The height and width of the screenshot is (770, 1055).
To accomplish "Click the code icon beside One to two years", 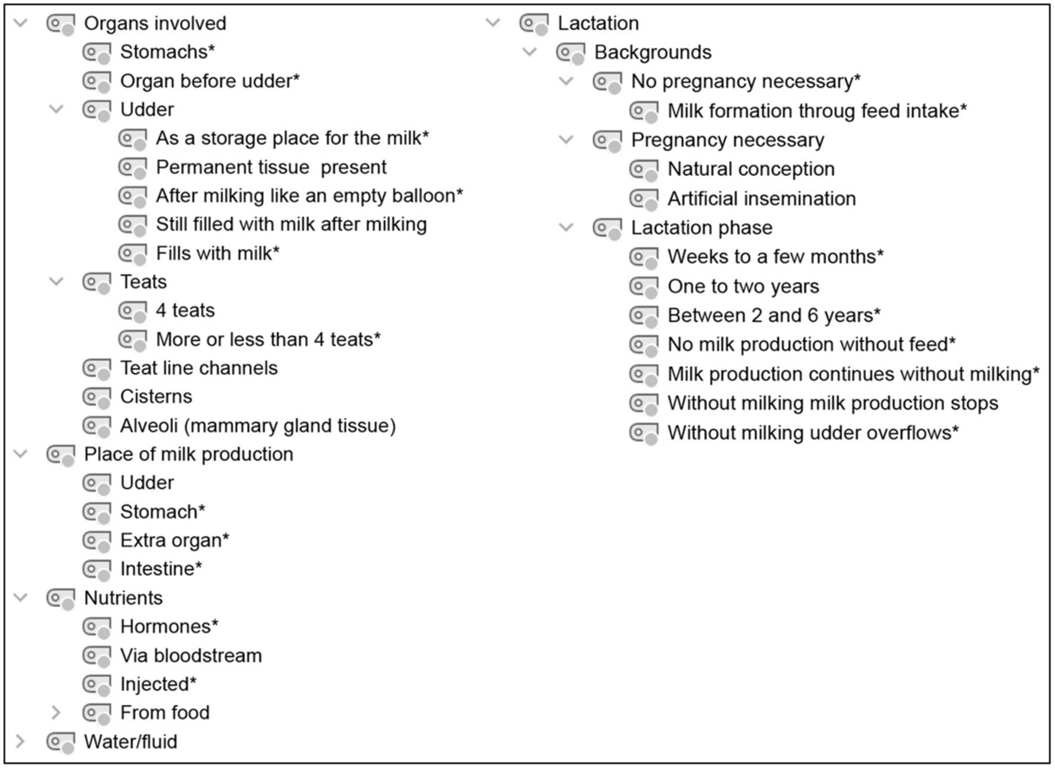I will (x=644, y=287).
